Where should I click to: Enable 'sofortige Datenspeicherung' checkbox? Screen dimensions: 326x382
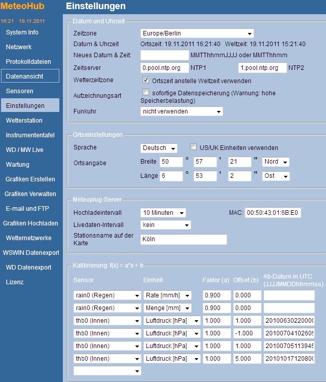(146, 92)
